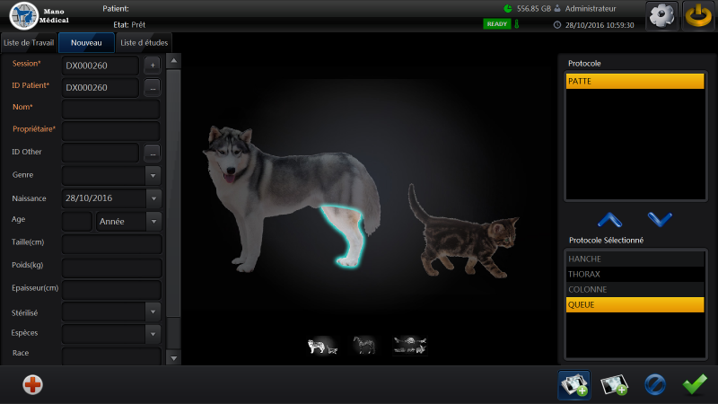Viewport: 718px width, 404px height.
Task: Select the dog and cat species thumbnail
Action: (322, 346)
